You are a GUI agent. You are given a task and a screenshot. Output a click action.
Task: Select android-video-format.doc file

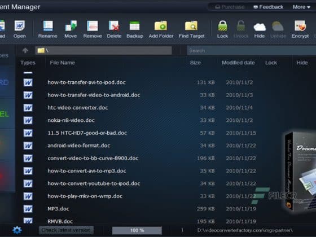click(x=79, y=146)
